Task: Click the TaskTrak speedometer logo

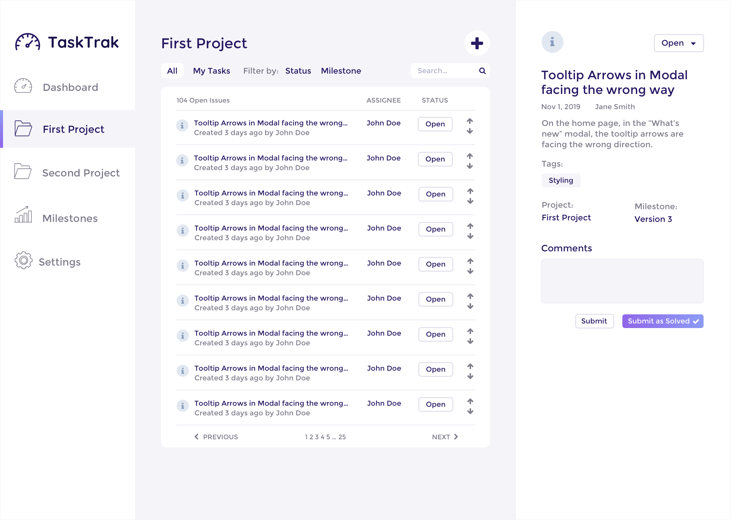Action: point(28,42)
